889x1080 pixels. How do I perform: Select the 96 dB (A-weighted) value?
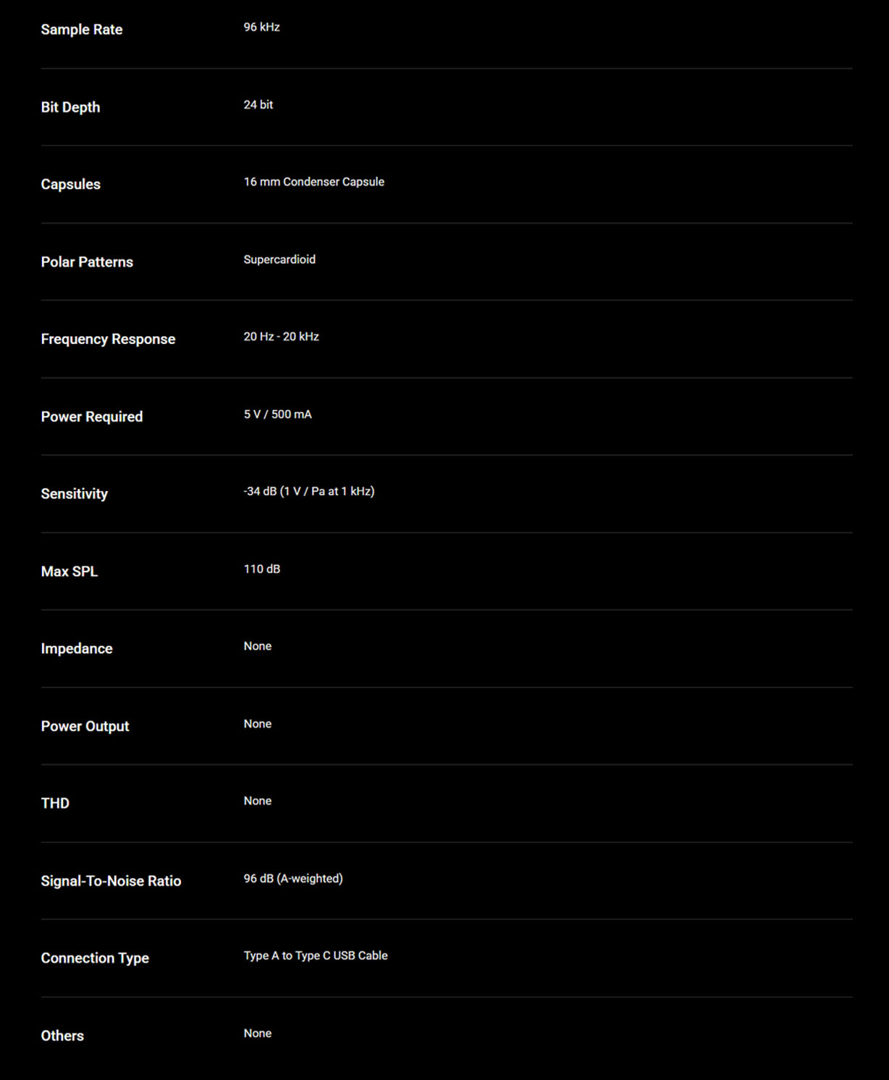pos(293,879)
